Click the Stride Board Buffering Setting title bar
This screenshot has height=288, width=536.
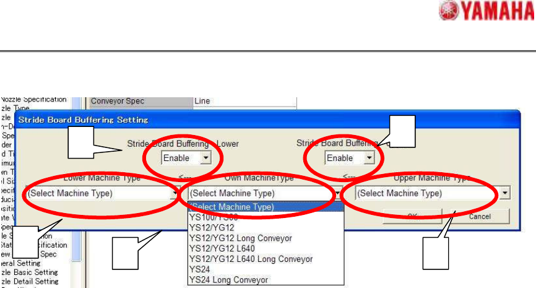coord(267,120)
